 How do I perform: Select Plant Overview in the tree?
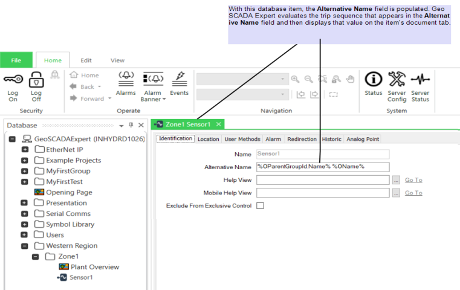click(94, 267)
